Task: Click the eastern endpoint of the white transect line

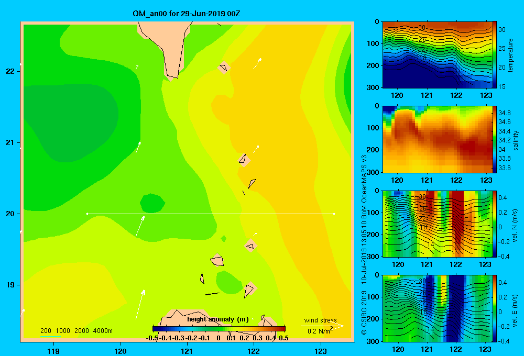Action: (334, 214)
